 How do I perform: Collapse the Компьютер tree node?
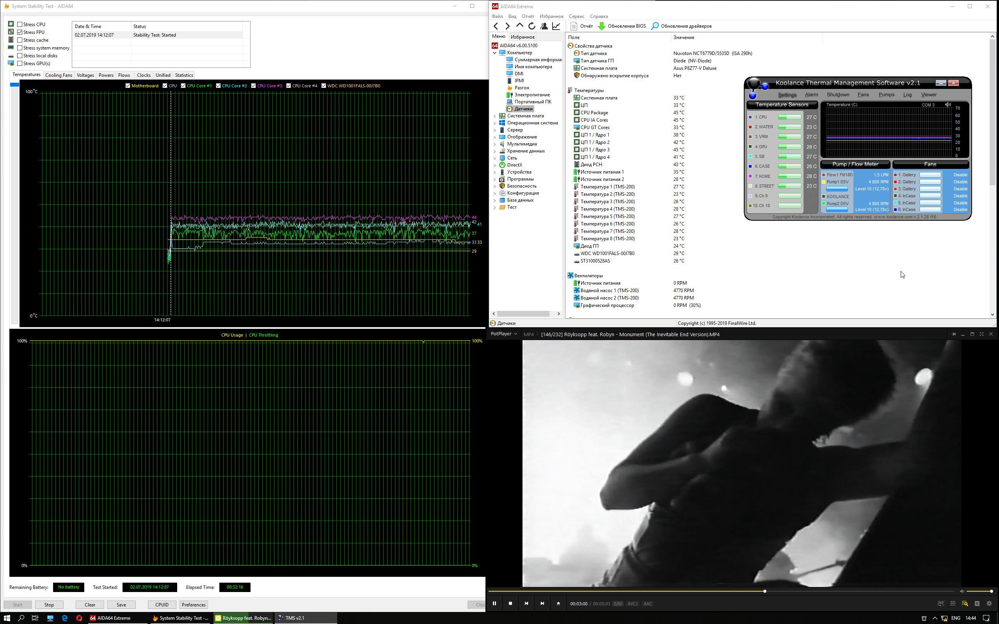[x=494, y=53]
